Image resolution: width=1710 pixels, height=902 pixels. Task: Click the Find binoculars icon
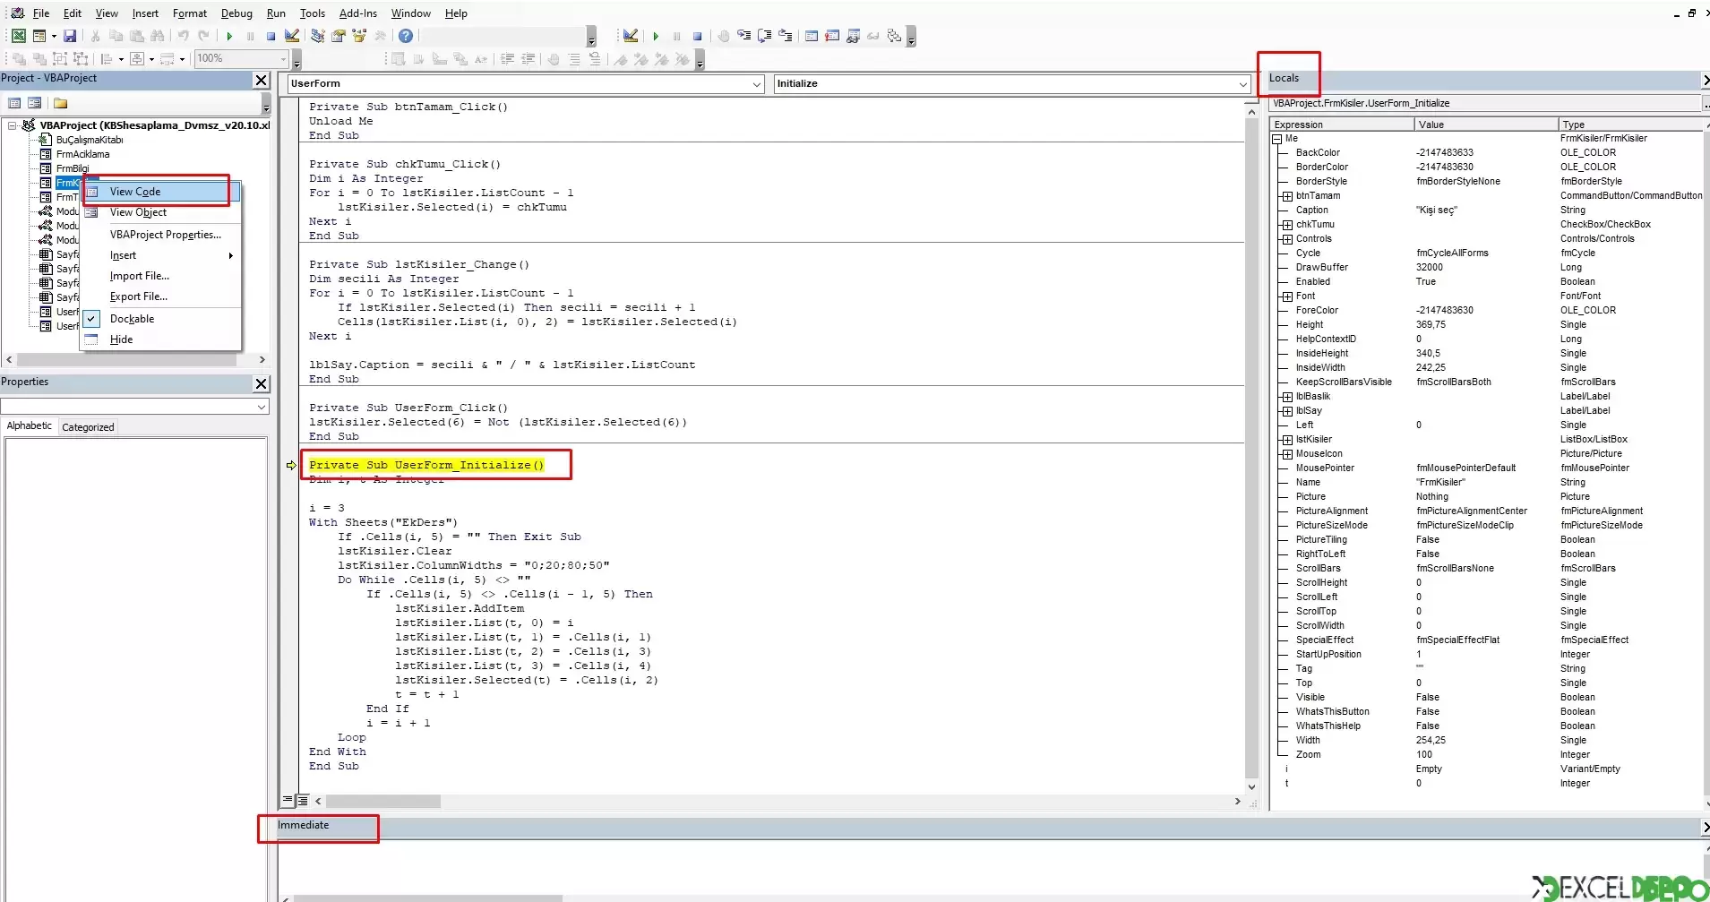coord(158,36)
